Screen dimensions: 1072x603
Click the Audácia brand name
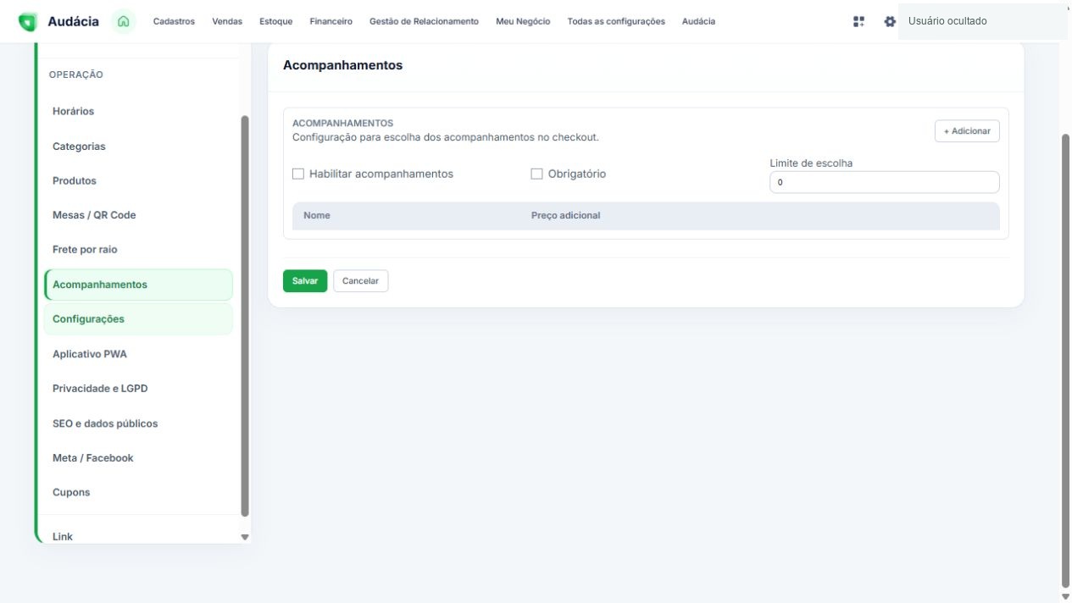tap(73, 21)
